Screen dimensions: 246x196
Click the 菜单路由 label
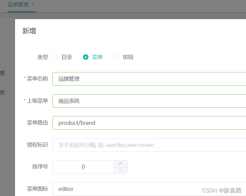click(x=37, y=123)
